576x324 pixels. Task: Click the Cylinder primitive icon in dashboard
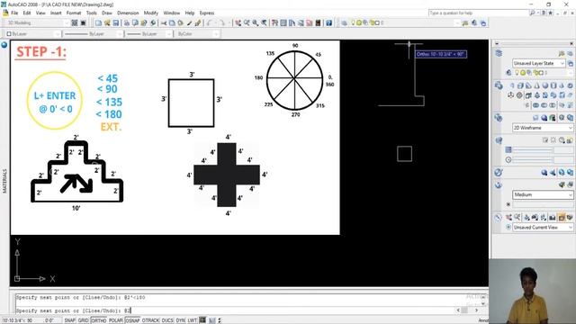coord(553,85)
